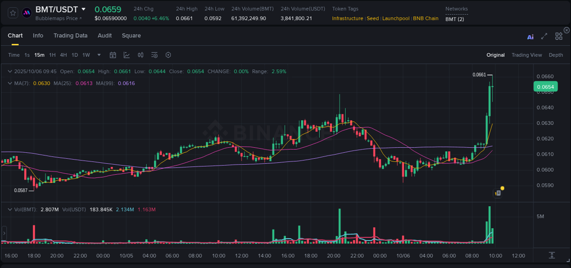571x268 pixels.
Task: Open the Audit tab
Action: (x=105, y=36)
